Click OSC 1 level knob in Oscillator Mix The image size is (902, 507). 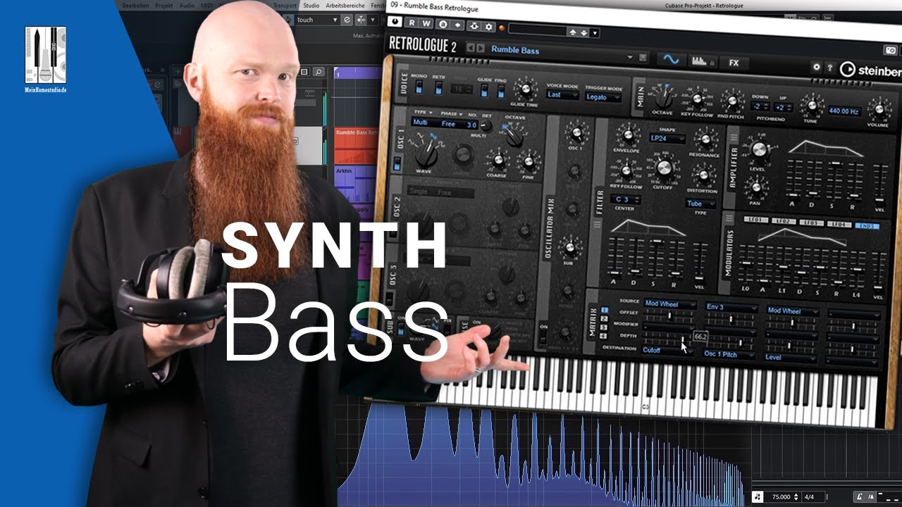[x=576, y=132]
